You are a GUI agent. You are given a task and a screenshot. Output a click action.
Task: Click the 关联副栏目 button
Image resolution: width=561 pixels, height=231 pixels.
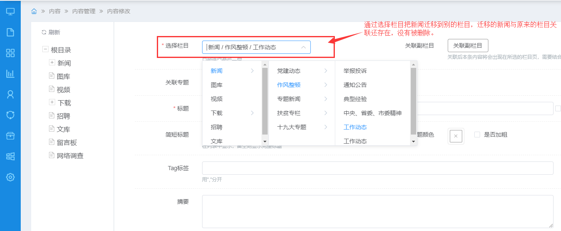[468, 46]
